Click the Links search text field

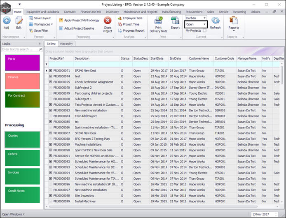[x=19, y=49]
